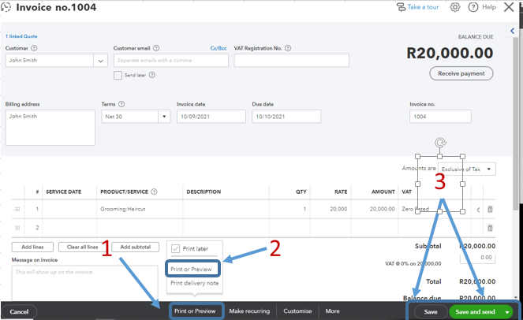This screenshot has height=320, width=523.
Task: Open the settings gear icon
Action: click(455, 7)
